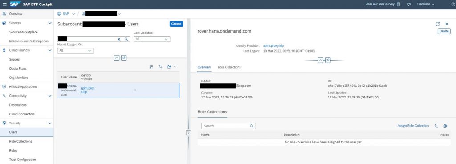Screen dimensions: 456x164
Task: Click the Overview sidebar icon
Action: pos(4,14)
